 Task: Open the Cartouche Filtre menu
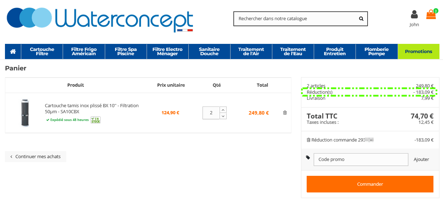42,52
